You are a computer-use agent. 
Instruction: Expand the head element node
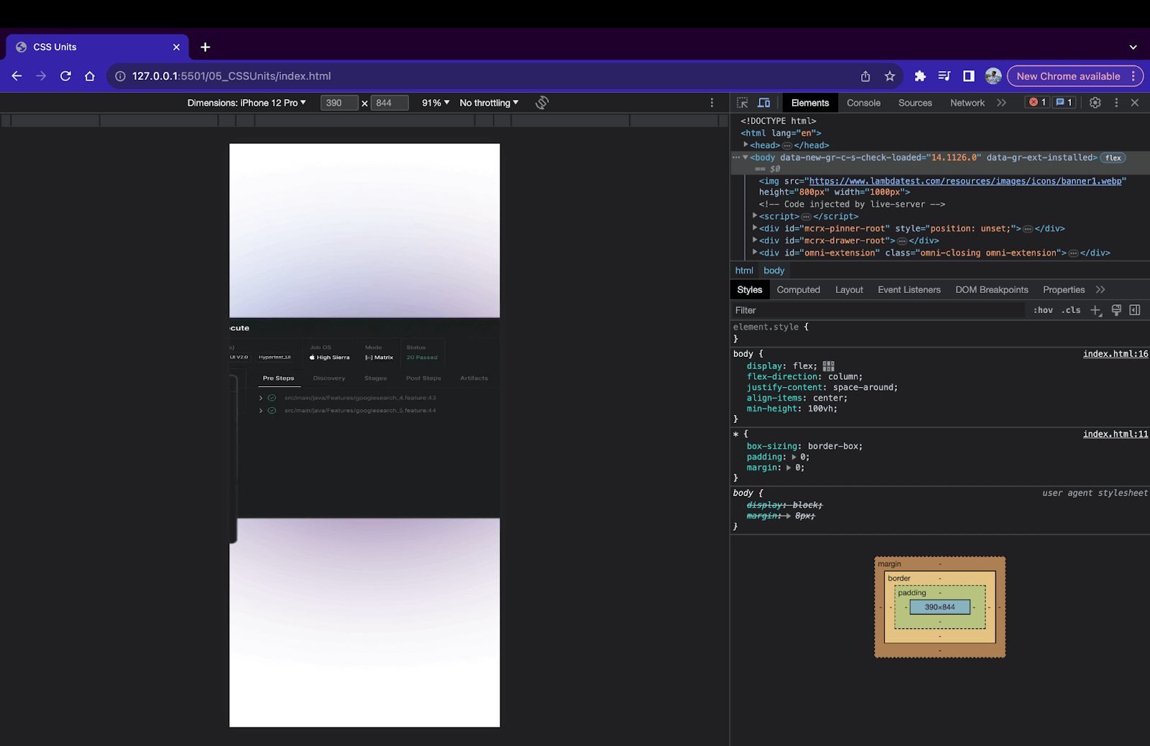click(x=746, y=145)
